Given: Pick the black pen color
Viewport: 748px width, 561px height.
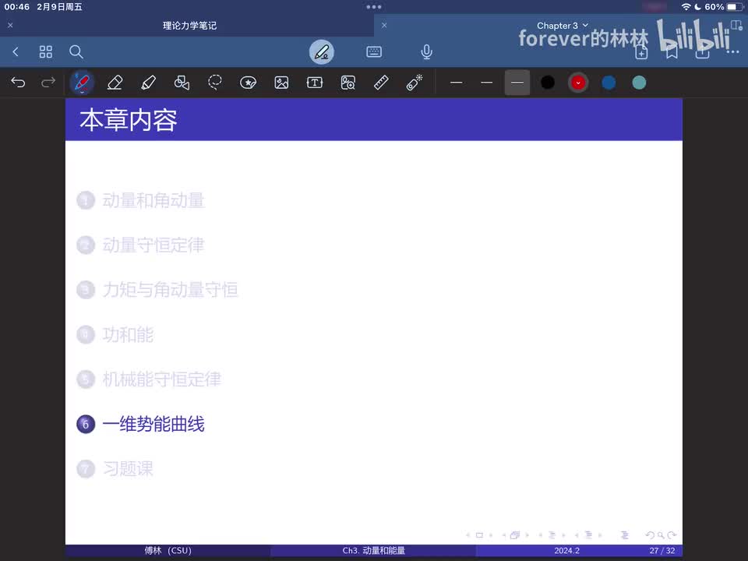Looking at the screenshot, I should [x=548, y=83].
